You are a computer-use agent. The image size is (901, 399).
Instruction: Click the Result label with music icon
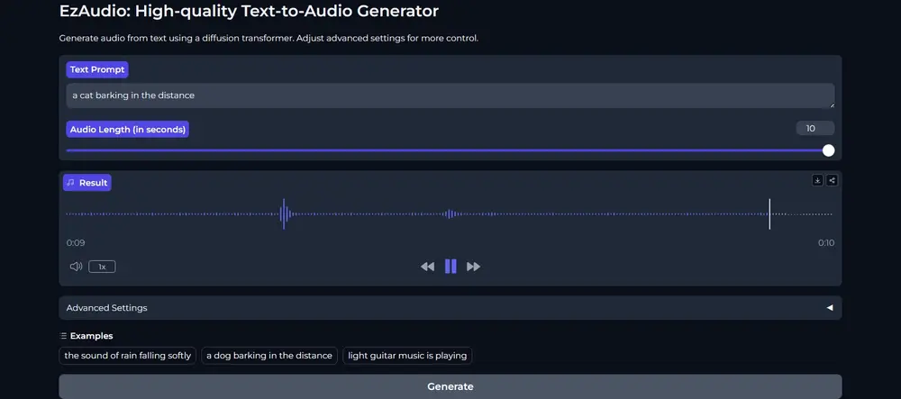click(86, 183)
